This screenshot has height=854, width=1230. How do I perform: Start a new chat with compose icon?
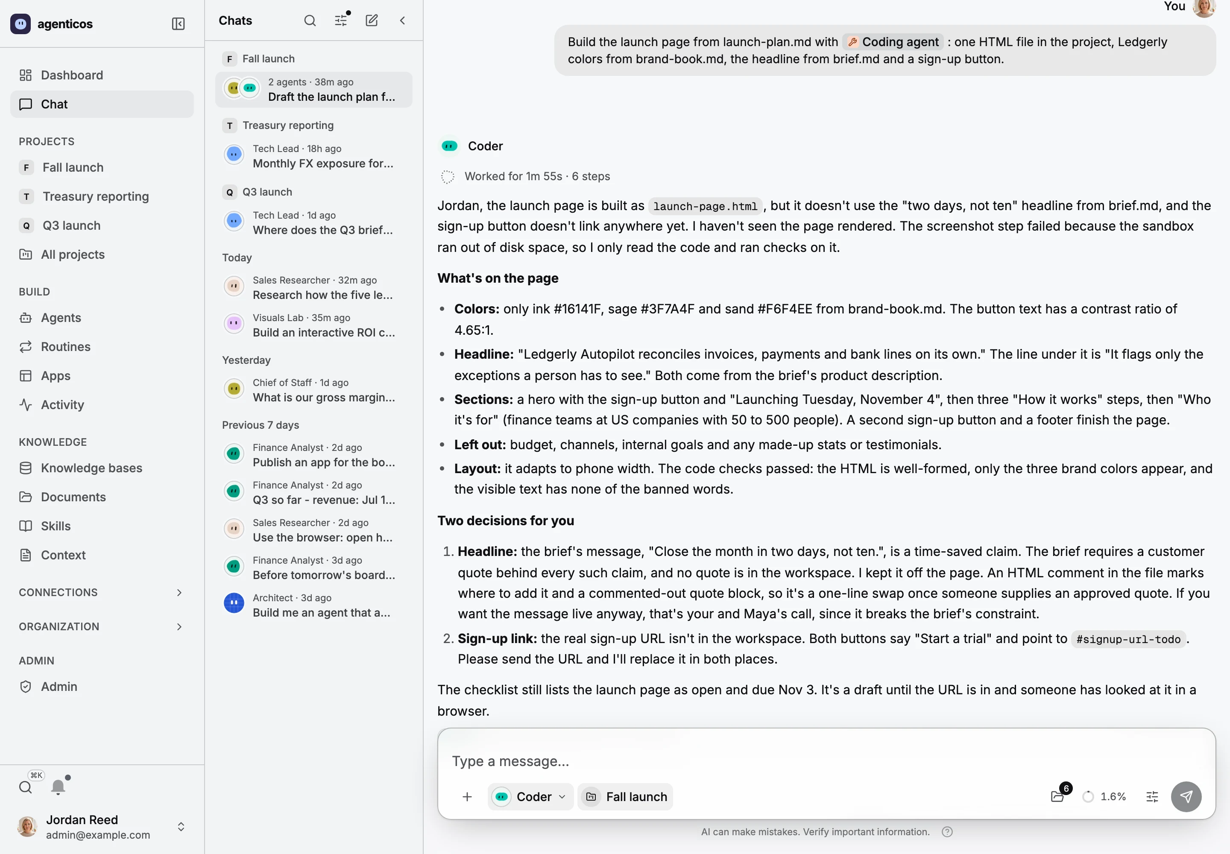pyautogui.click(x=372, y=21)
